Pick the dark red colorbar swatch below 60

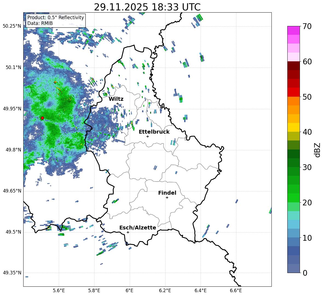point(293,66)
